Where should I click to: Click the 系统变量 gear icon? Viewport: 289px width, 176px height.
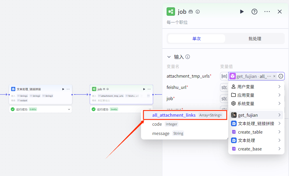233,103
